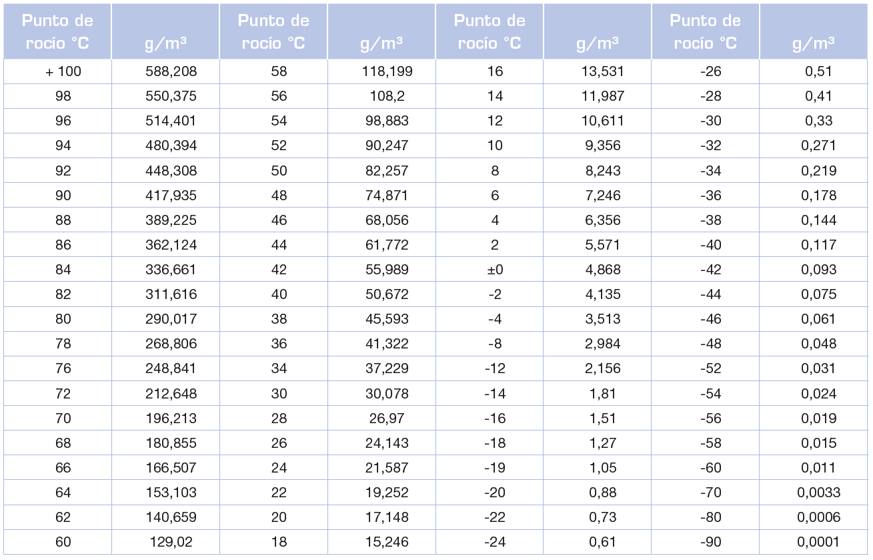
Task: Select the cell with 4,868
Action: (602, 270)
